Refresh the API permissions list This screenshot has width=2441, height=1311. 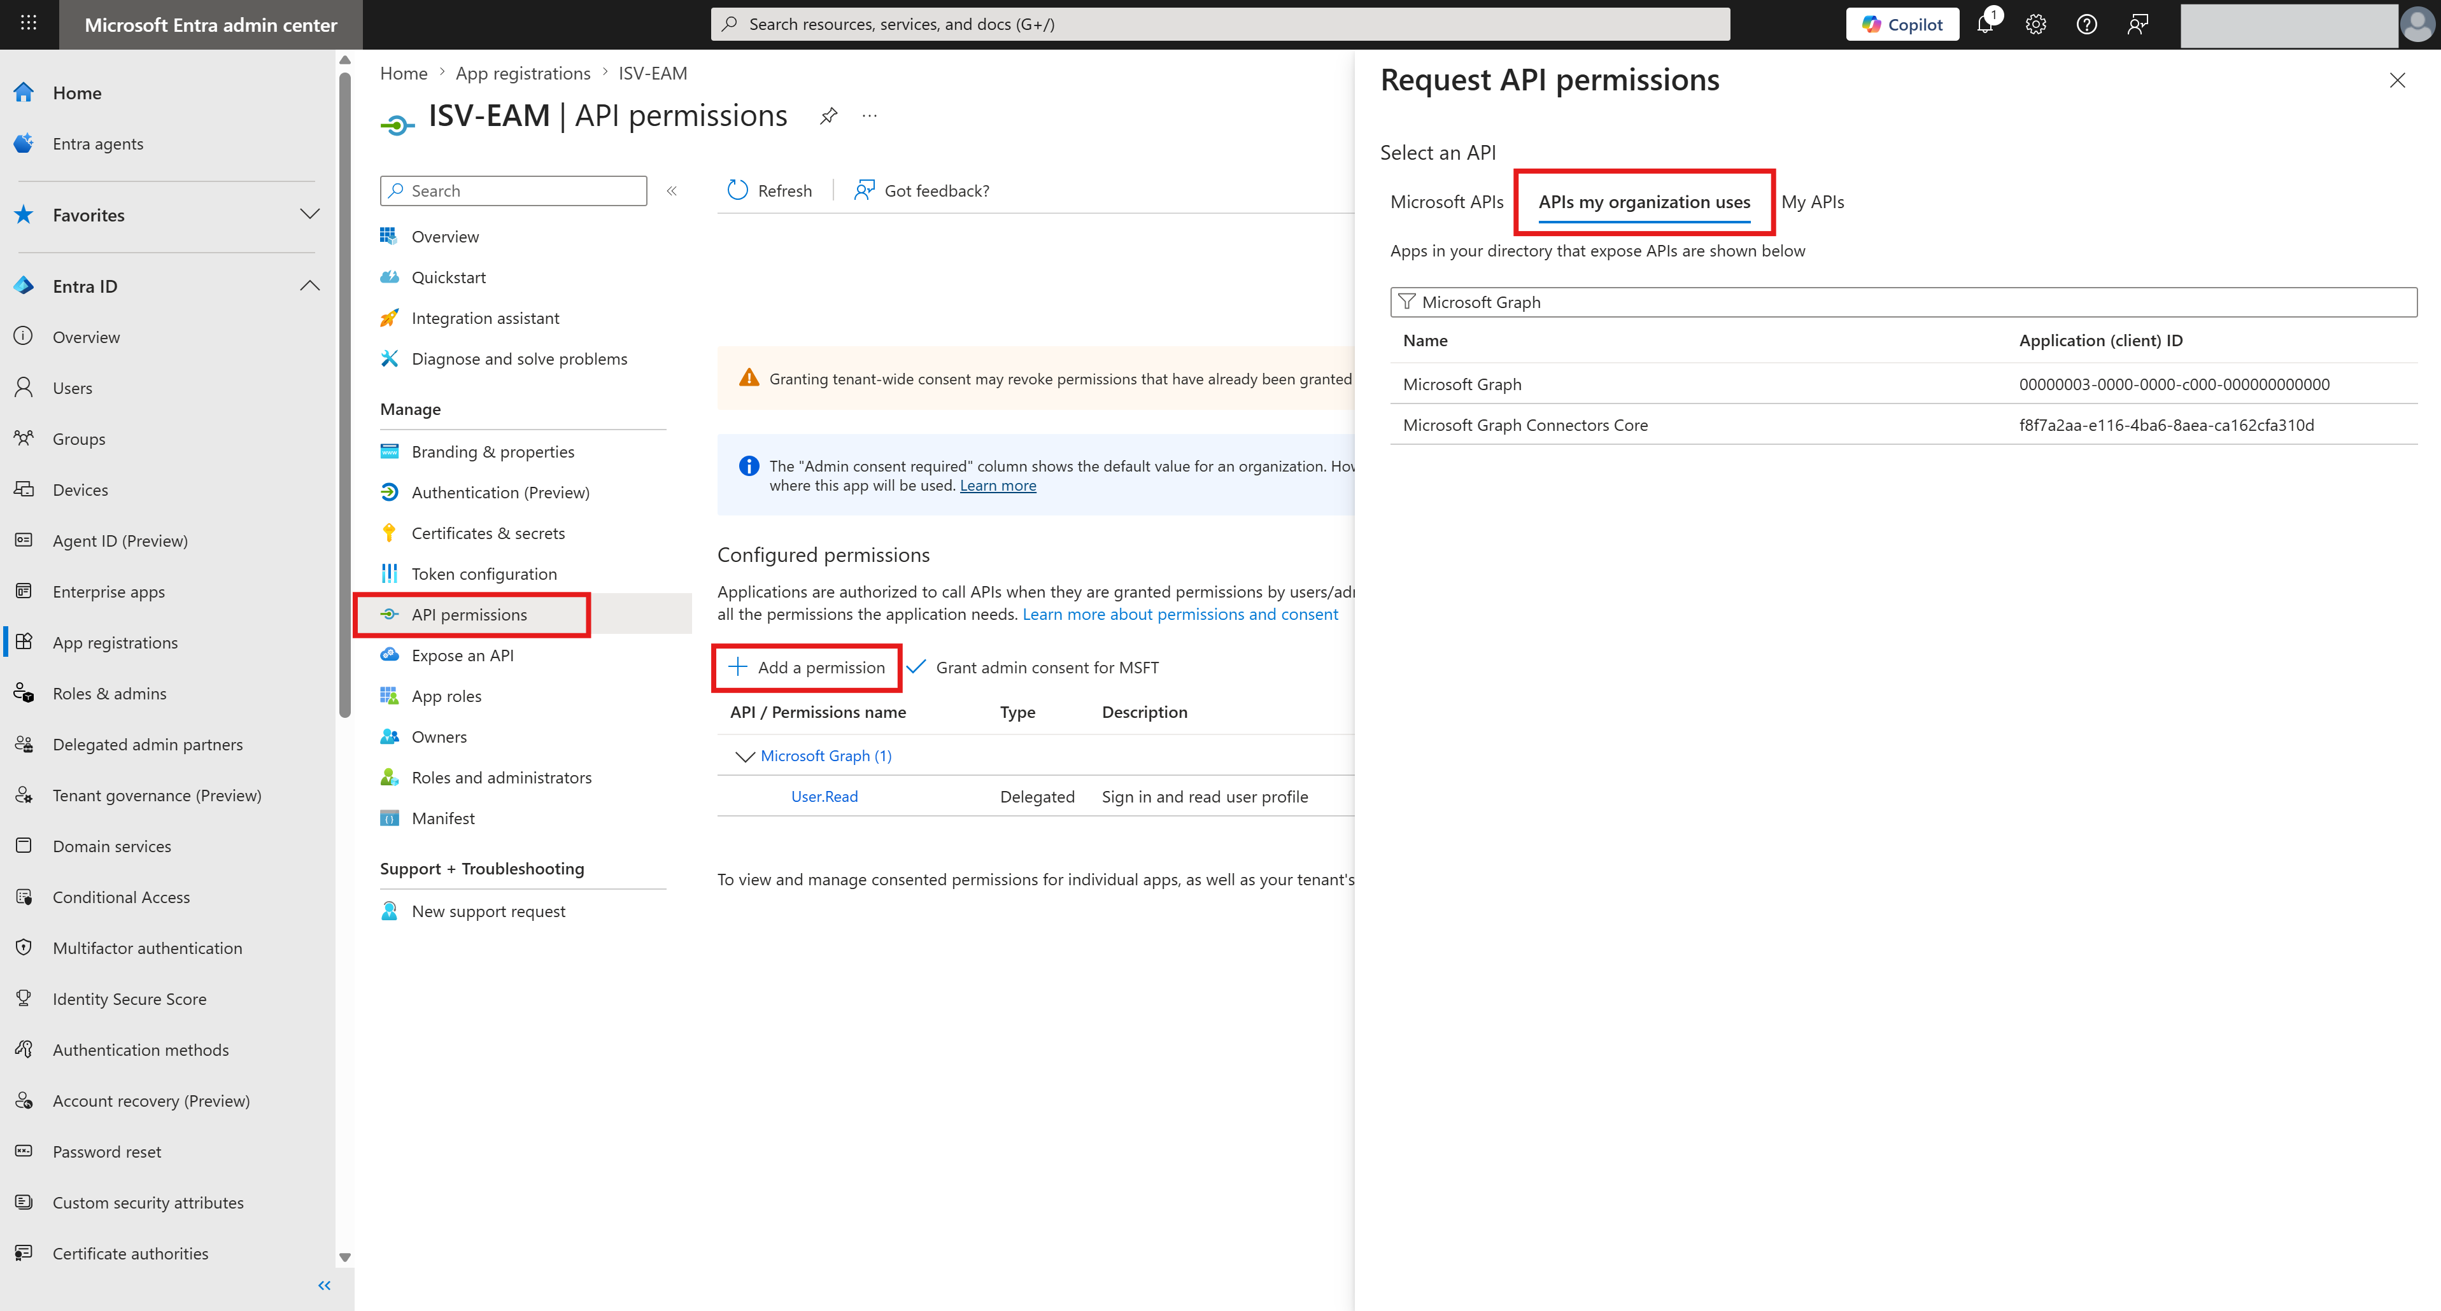(x=770, y=190)
